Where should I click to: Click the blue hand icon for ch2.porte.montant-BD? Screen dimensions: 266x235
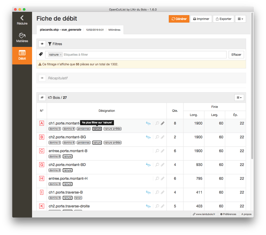click(x=148, y=164)
